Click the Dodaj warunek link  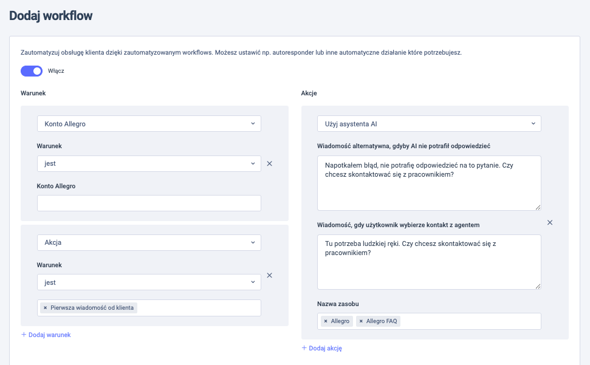(x=49, y=335)
